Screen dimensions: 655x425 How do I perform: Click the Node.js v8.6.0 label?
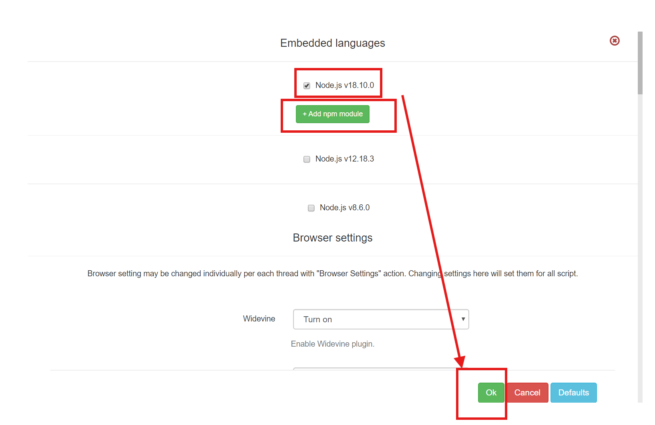(x=344, y=208)
